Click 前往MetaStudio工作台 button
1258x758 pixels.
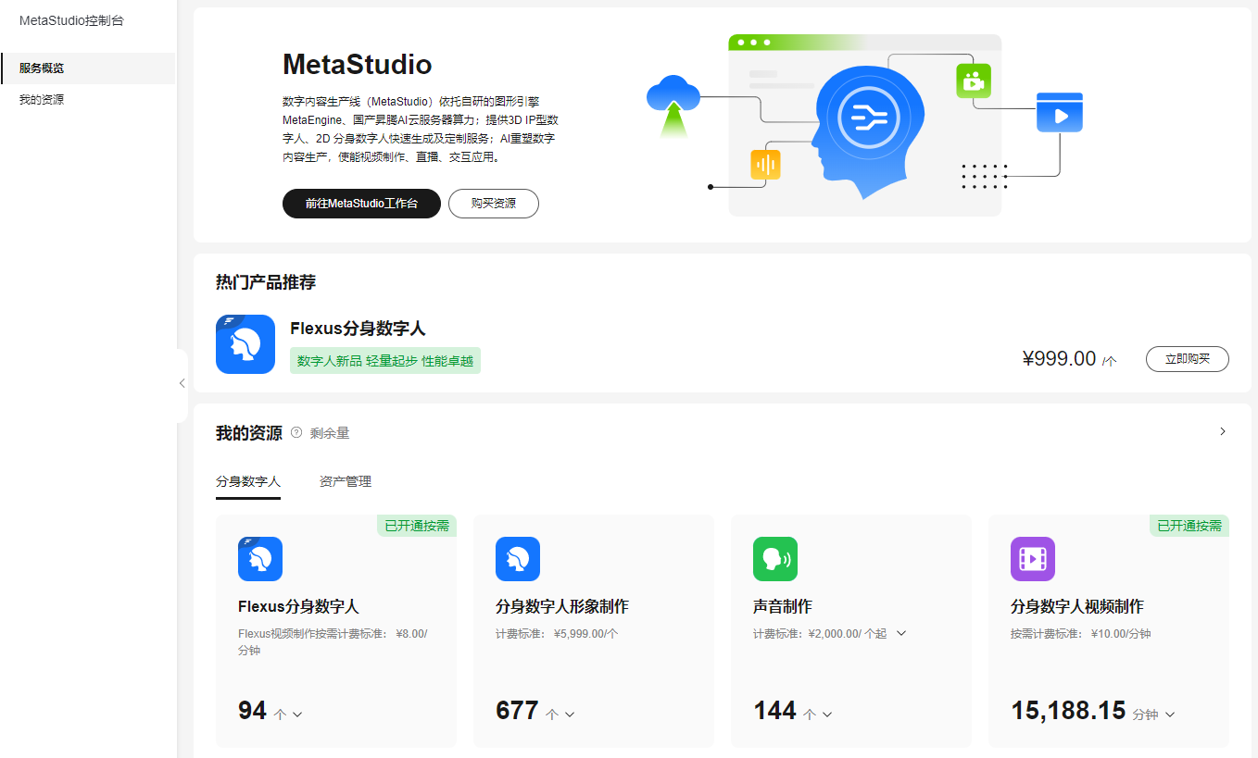361,204
